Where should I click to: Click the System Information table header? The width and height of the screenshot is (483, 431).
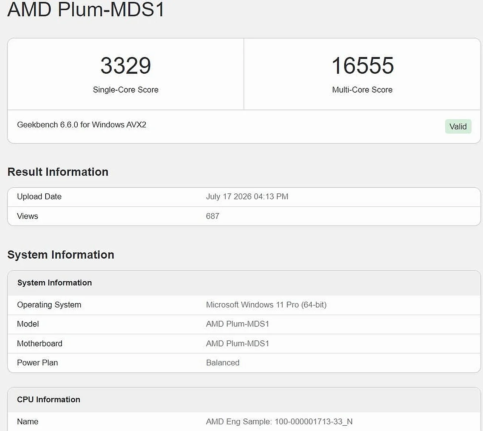55,283
